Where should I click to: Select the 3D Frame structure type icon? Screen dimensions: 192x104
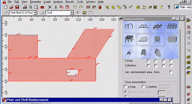pos(129,40)
